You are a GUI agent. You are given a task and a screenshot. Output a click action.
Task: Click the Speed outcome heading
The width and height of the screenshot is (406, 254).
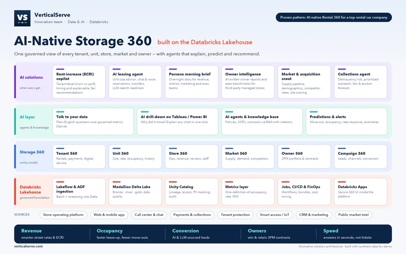coord(331,231)
